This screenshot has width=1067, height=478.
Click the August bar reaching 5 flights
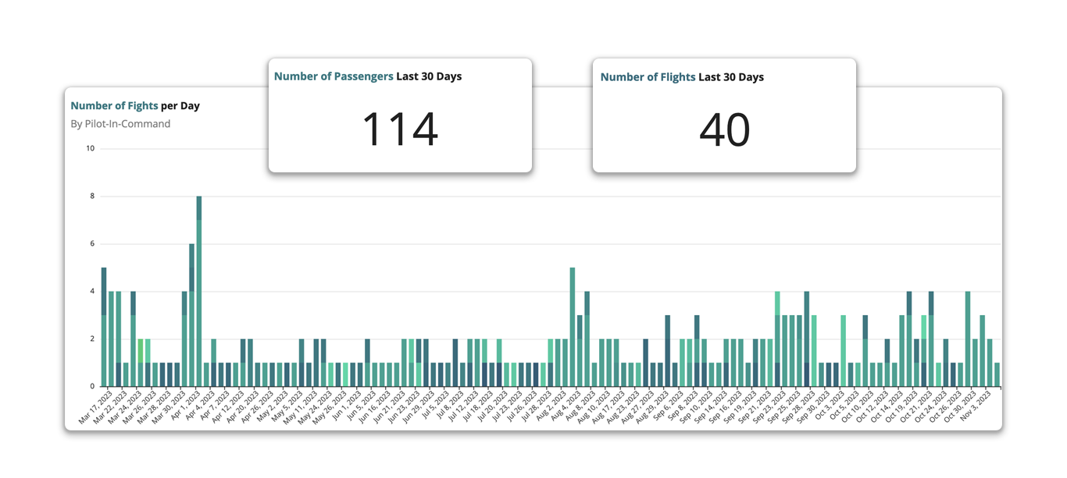(573, 327)
